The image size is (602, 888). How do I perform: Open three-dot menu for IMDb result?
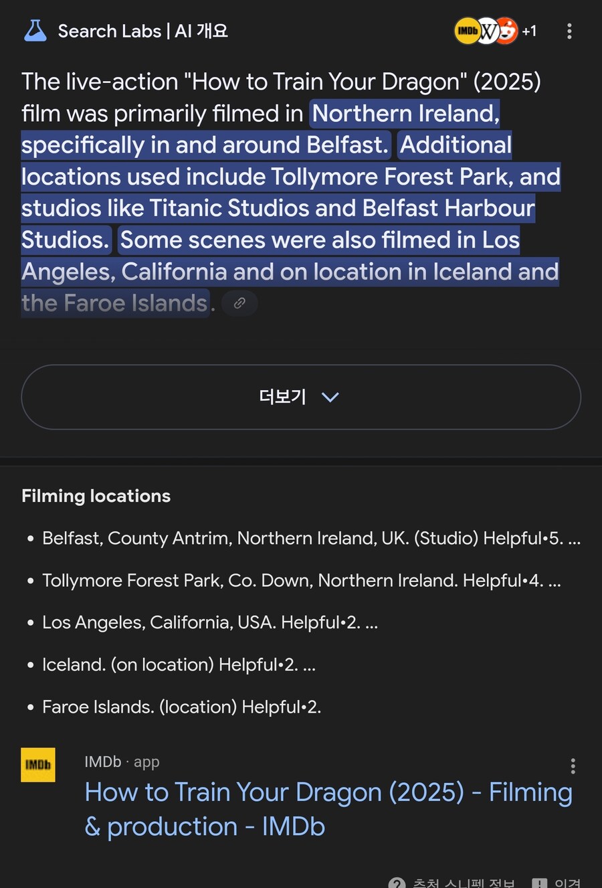pos(573,766)
